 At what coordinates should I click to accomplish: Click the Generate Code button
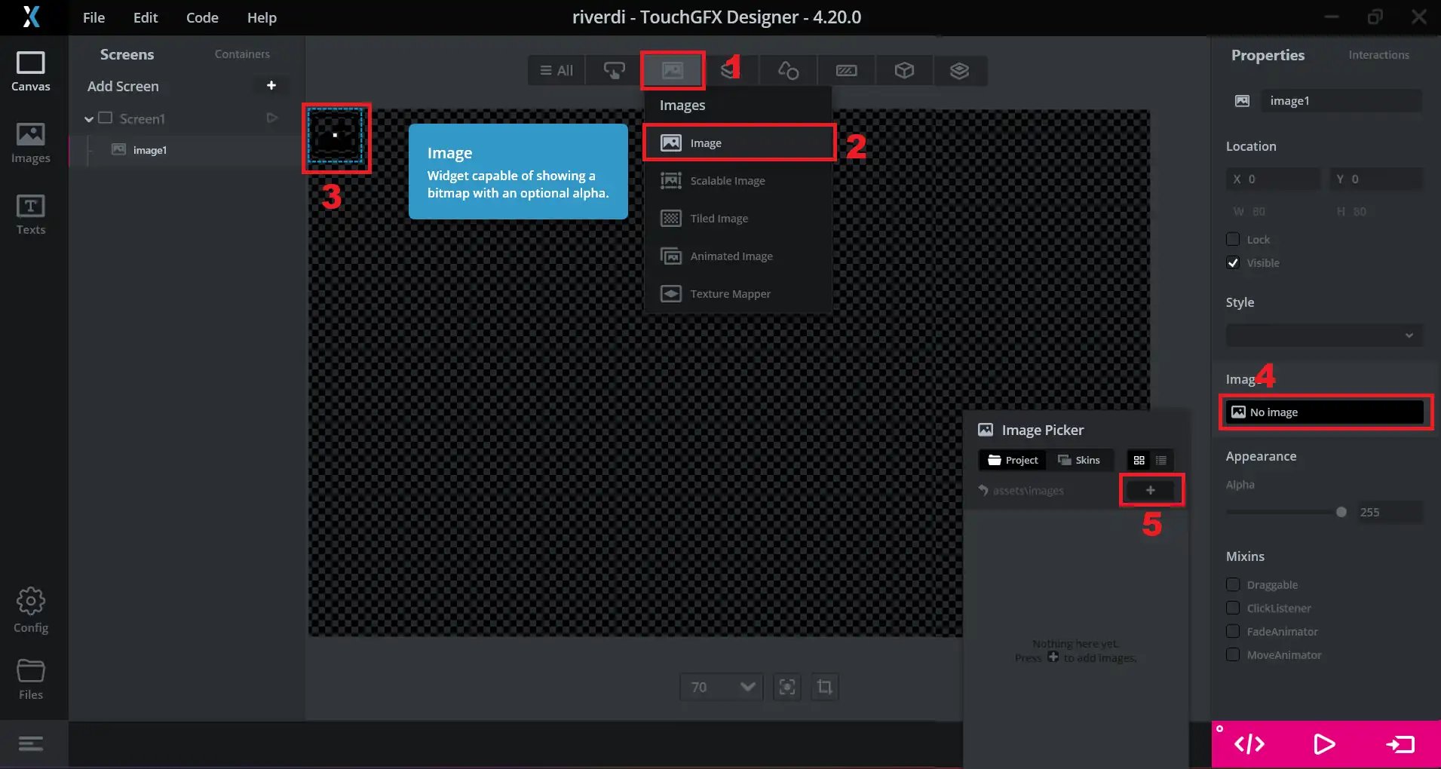(x=1249, y=744)
